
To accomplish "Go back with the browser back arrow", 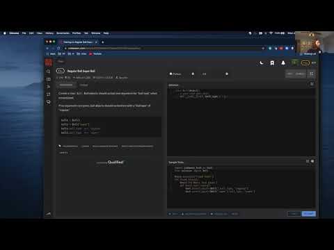I will point(47,48).
